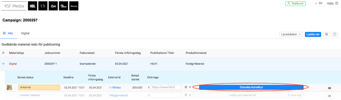Click copy icon in 1-198-Box row
This screenshot has width=341, height=100.
point(186,87)
